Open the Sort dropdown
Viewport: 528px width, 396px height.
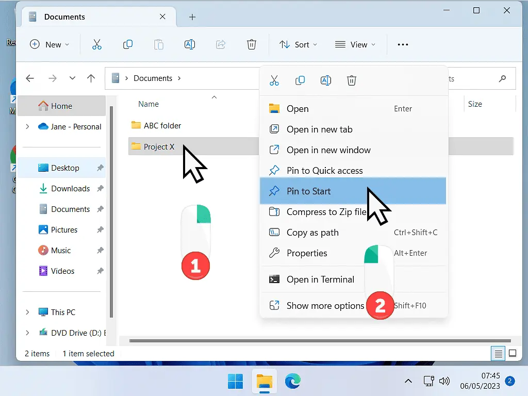tap(298, 44)
